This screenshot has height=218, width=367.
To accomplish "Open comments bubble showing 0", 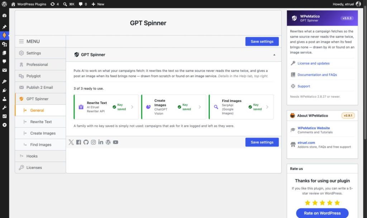I will pyautogui.click(x=83, y=4).
